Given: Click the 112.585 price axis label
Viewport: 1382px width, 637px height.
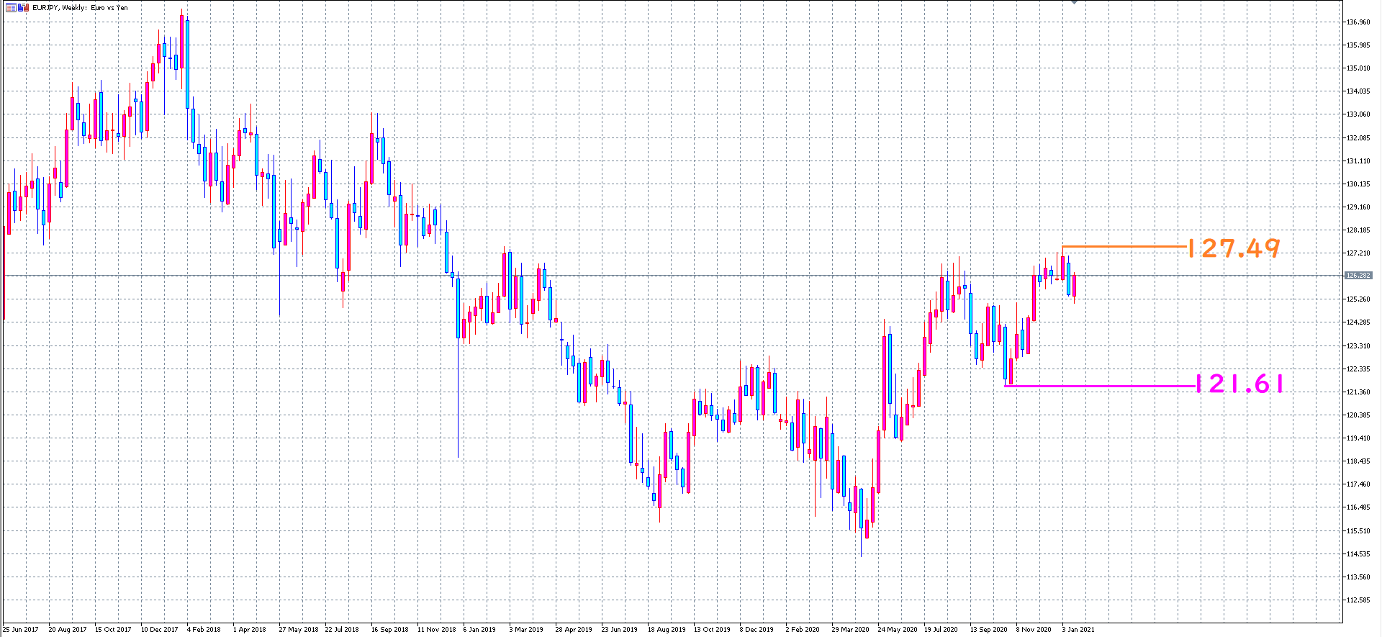Looking at the screenshot, I should pos(1358,600).
